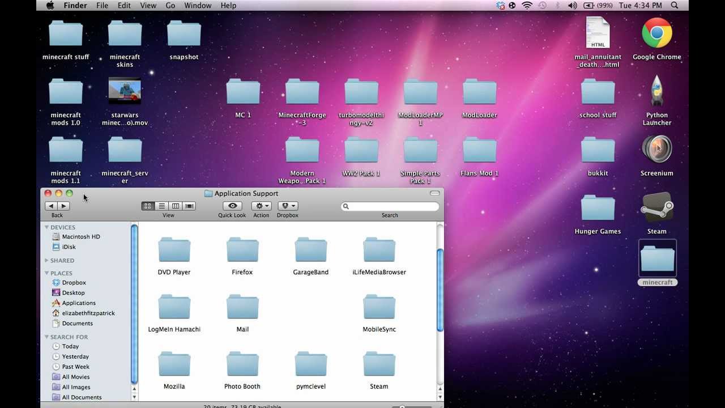Open the Edit menu
This screenshot has height=408, width=725.
124,5
